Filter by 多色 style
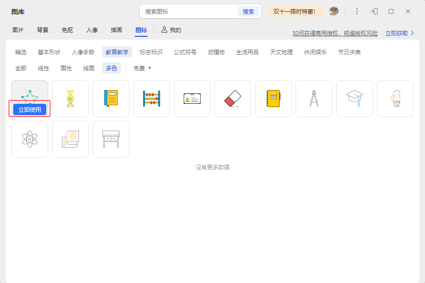425x283 pixels. tap(111, 68)
